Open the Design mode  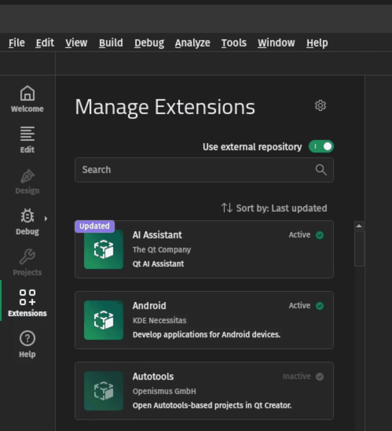click(27, 181)
